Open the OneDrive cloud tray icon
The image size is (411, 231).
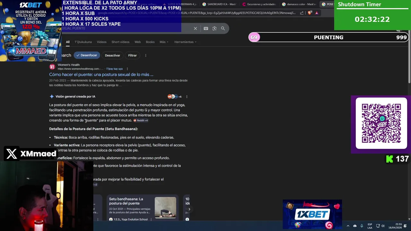(355, 226)
